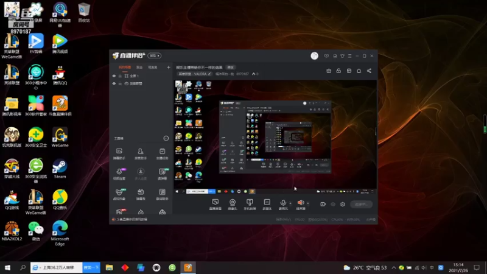Select the NBA2KOL2 desktop icon
Screen dimensions: 487x274
(x=12, y=231)
